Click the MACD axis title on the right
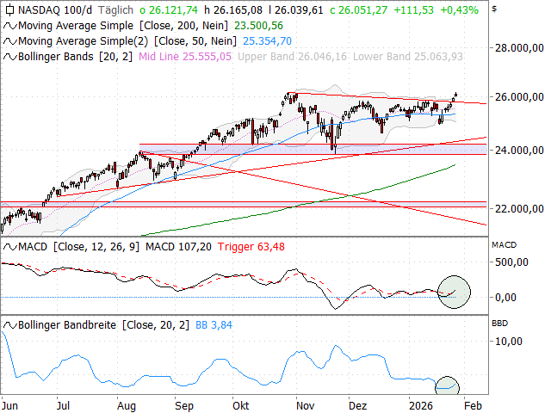The image size is (551, 413). click(x=504, y=244)
